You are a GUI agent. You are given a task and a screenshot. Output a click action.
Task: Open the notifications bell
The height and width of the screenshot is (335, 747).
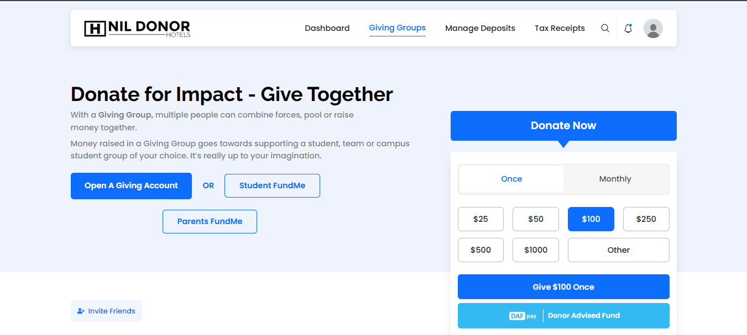click(628, 28)
